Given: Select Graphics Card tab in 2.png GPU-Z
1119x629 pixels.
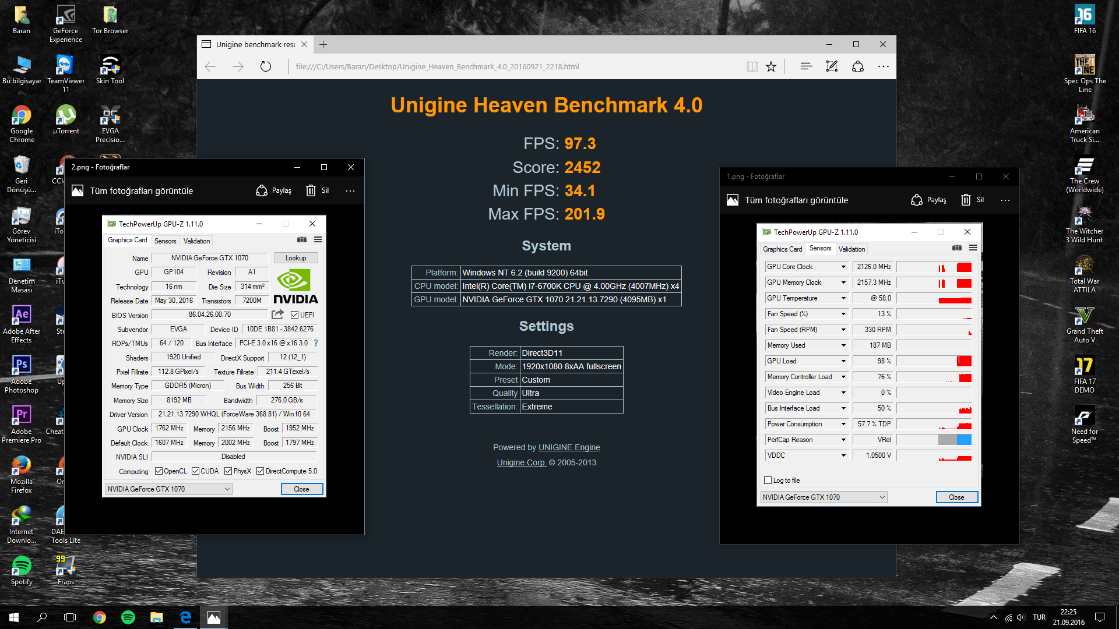Looking at the screenshot, I should tap(127, 240).
